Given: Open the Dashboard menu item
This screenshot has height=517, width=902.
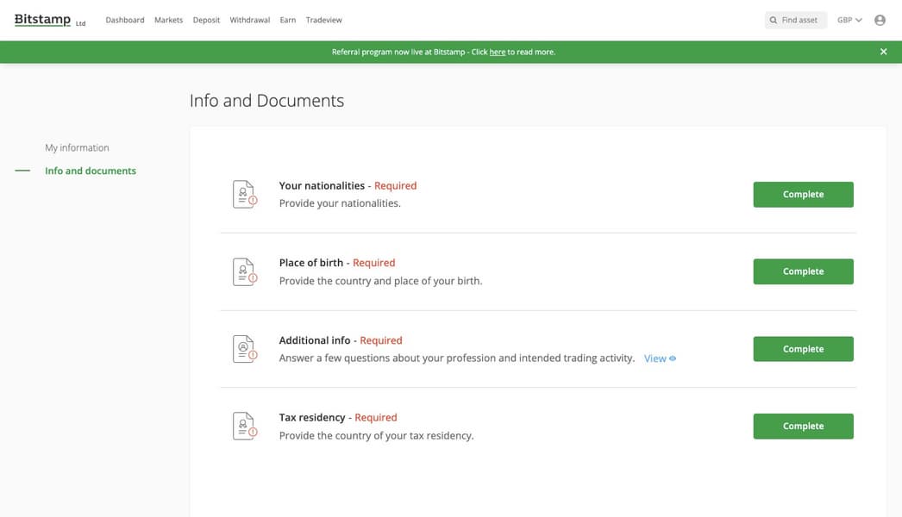Looking at the screenshot, I should [x=125, y=20].
